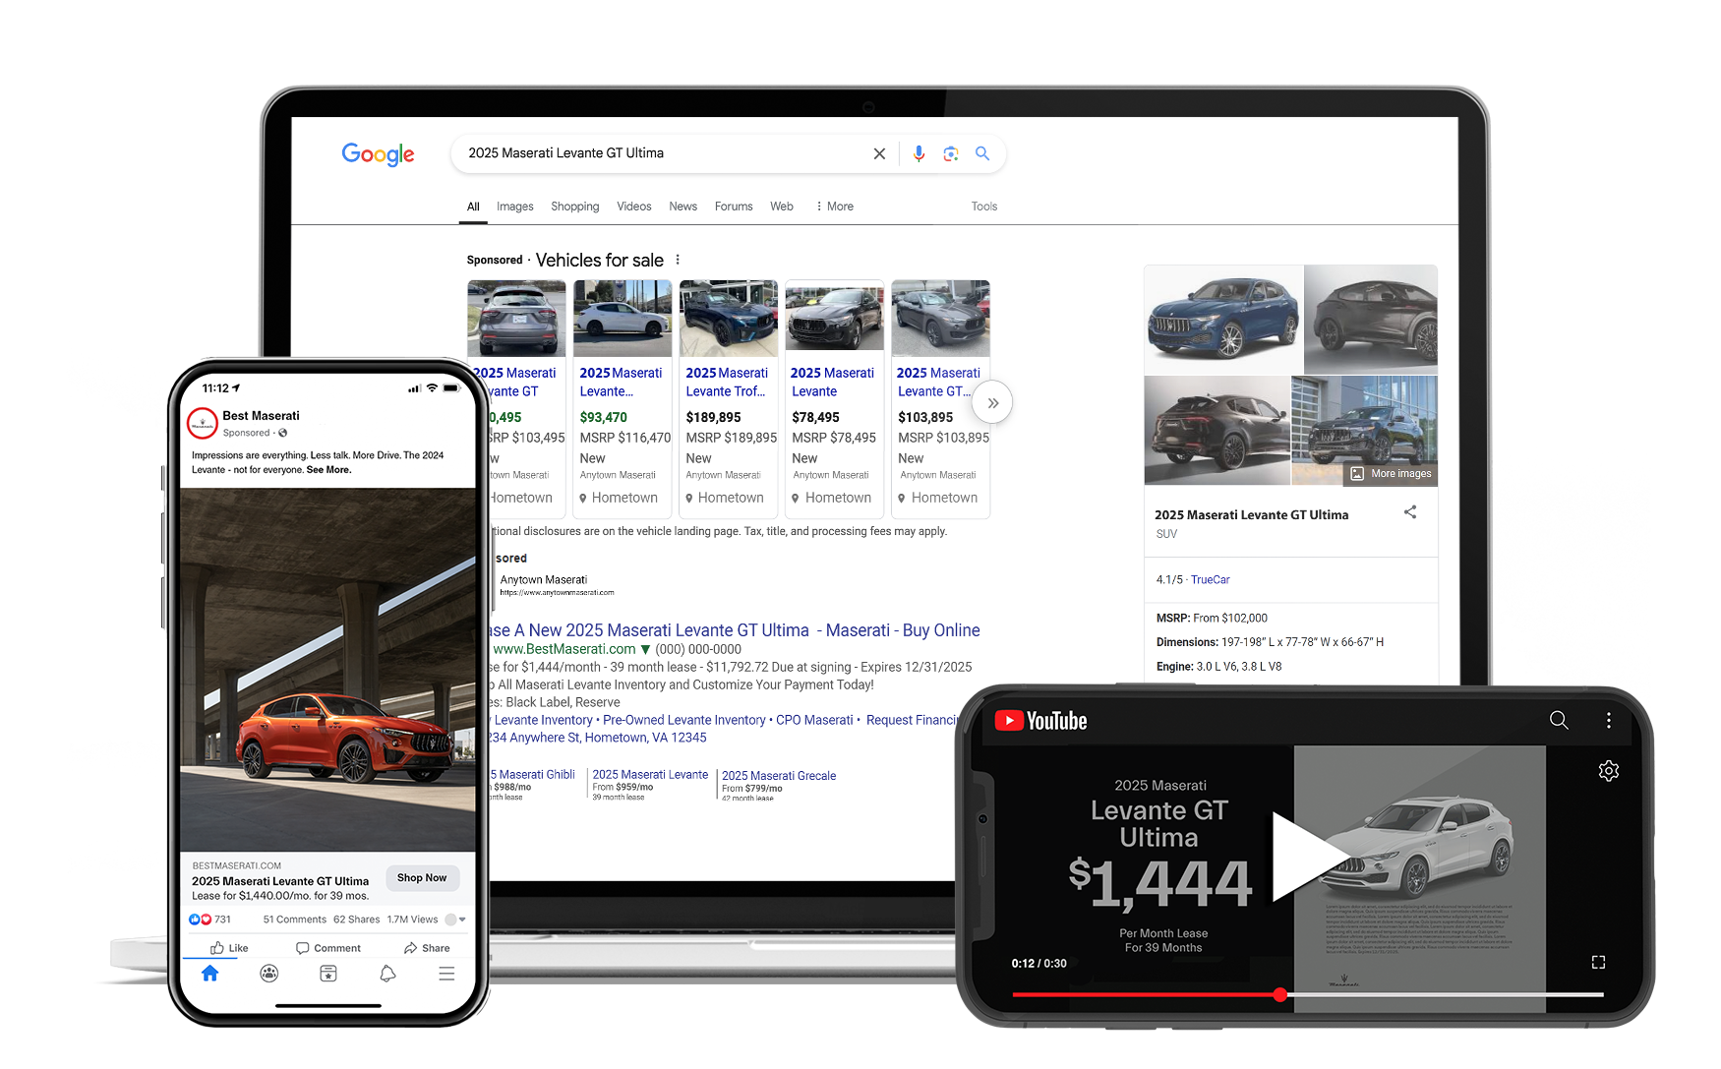This screenshot has width=1721, height=1069.
Task: Open the $93,470 Maserati Levante listing
Action: [x=623, y=398]
